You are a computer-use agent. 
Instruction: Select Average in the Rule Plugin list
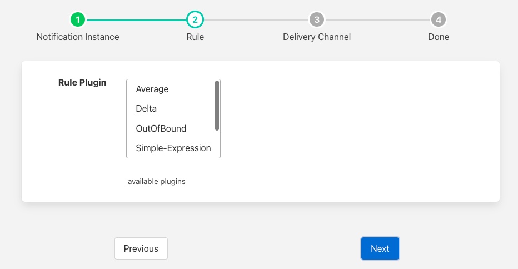coord(152,89)
